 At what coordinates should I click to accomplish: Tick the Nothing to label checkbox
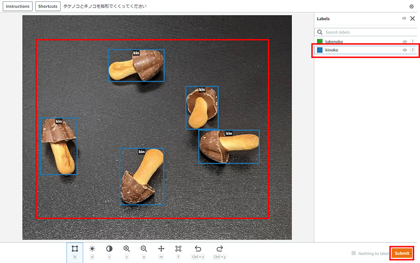click(354, 253)
